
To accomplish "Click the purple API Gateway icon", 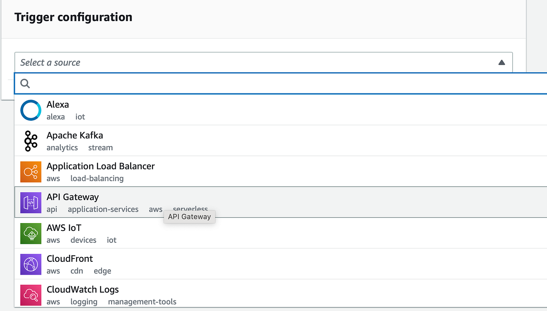I will (x=30, y=203).
